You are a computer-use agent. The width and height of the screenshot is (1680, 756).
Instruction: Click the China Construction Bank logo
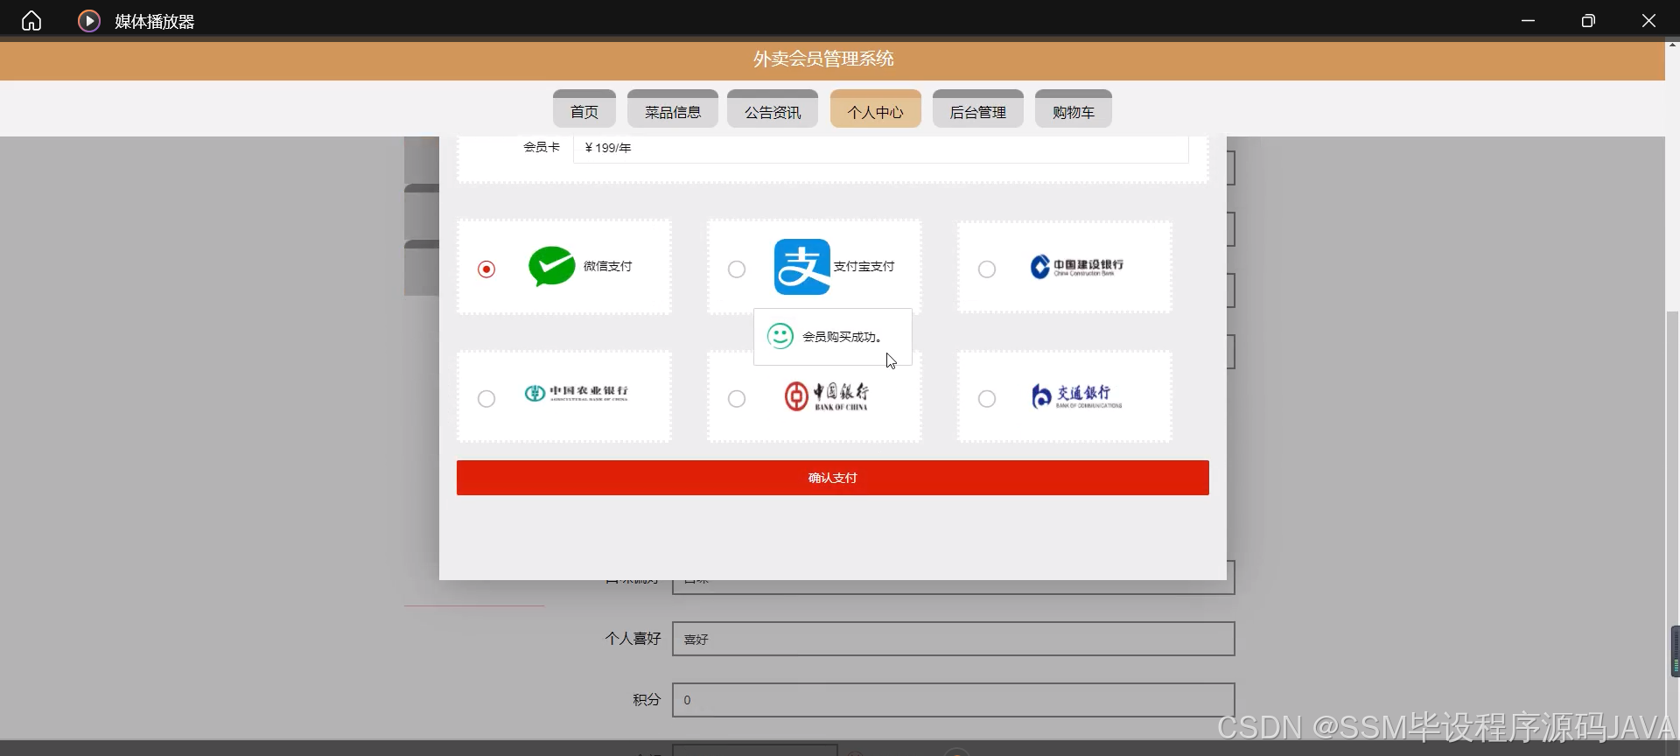pyautogui.click(x=1077, y=267)
